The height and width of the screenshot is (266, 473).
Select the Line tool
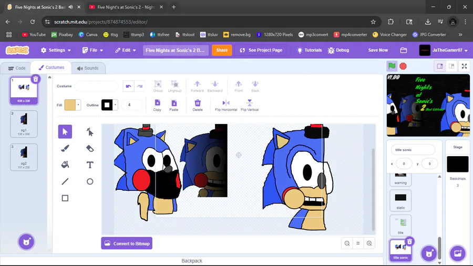coord(65,181)
